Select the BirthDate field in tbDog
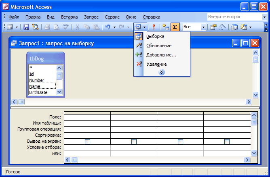The height and width of the screenshot is (177, 270). click(x=42, y=92)
